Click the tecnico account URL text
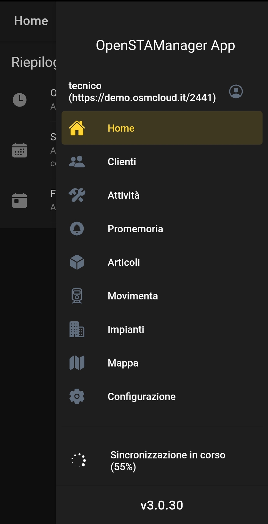 click(x=142, y=92)
